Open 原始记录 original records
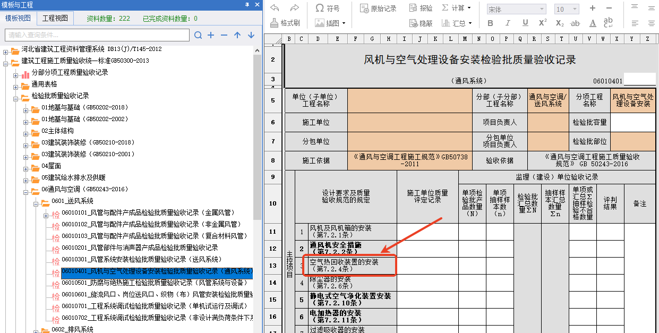The image size is (659, 333). pyautogui.click(x=379, y=8)
